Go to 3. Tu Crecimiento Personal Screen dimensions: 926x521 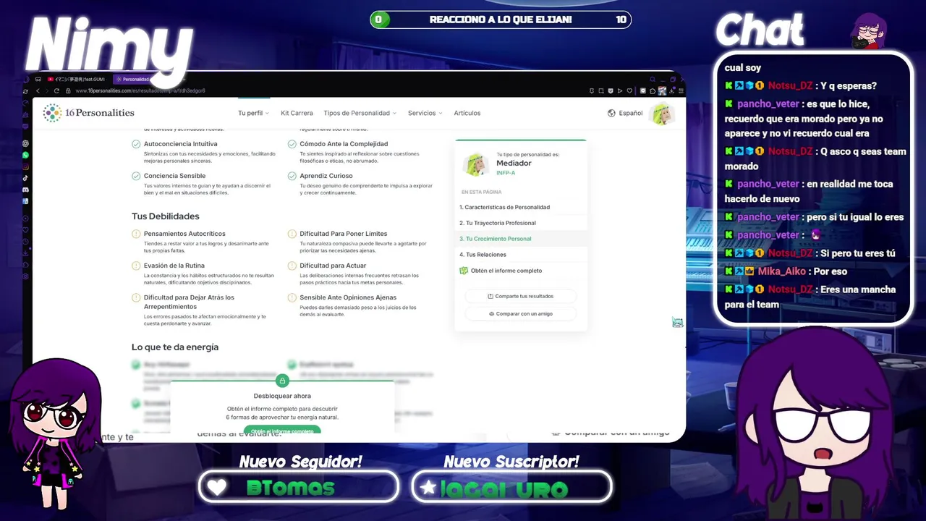pyautogui.click(x=495, y=239)
